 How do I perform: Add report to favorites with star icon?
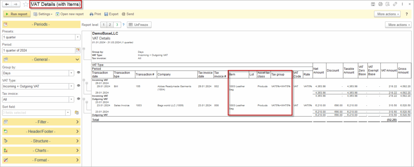[x=26, y=4]
